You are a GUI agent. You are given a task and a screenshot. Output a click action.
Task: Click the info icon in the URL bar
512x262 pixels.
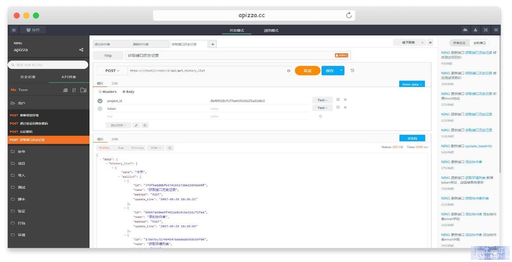pos(289,71)
